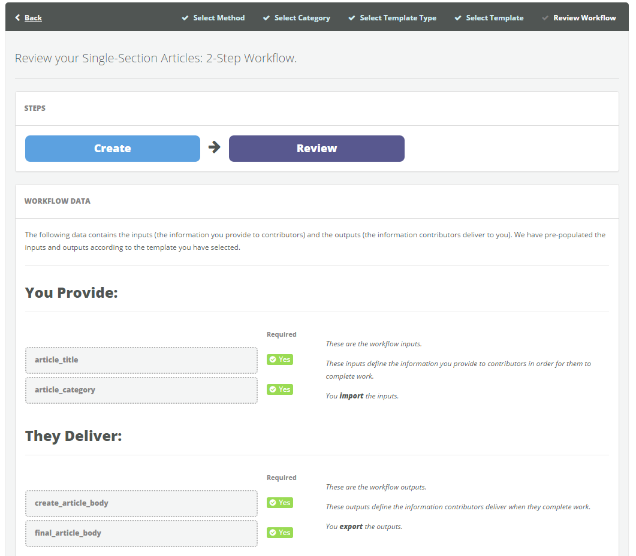Click the blue Create step button
This screenshot has height=556, width=636.
tap(112, 149)
